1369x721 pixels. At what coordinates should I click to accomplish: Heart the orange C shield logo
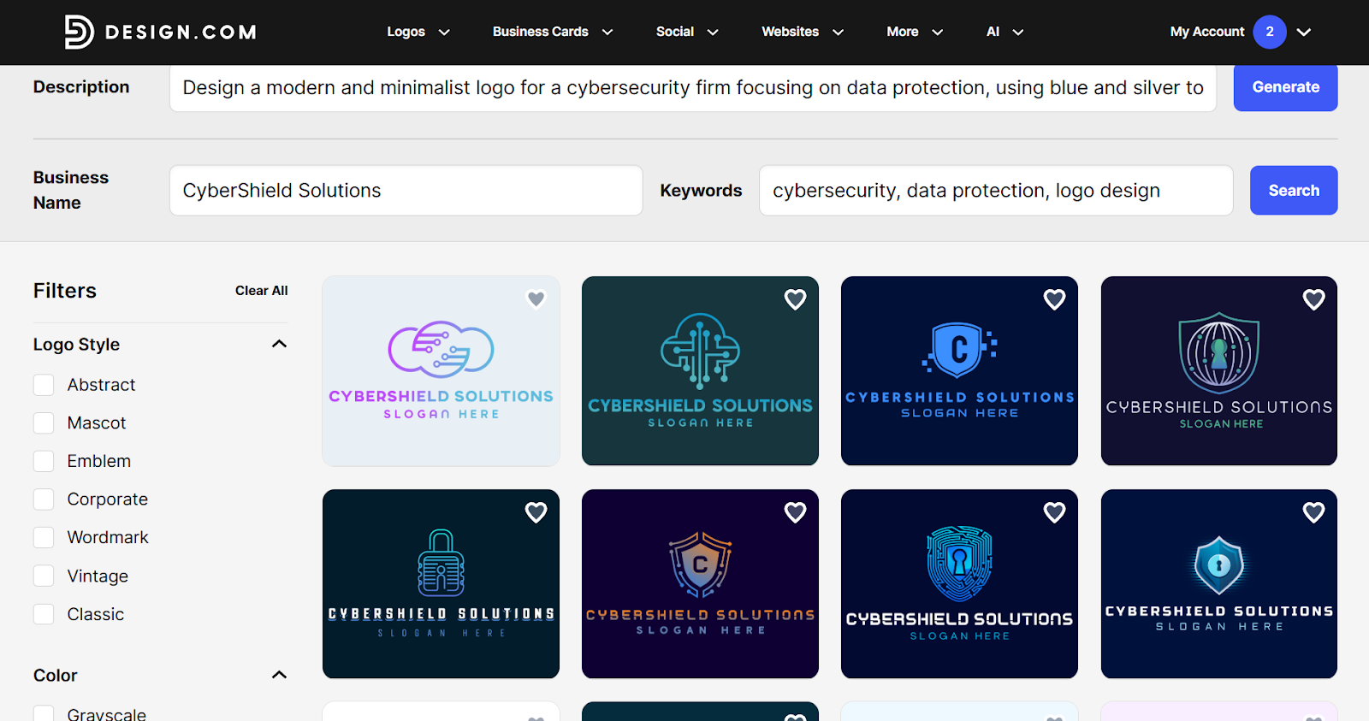click(x=795, y=512)
